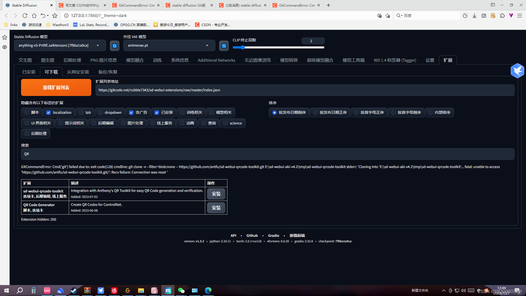
Task: Launch Steam from the taskbar
Action: click(74, 290)
